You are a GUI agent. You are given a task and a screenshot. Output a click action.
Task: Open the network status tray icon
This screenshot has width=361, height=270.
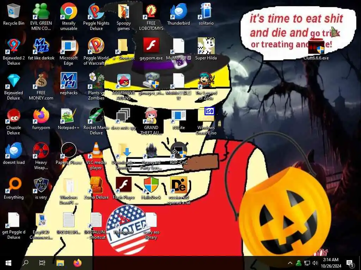coord(307,263)
